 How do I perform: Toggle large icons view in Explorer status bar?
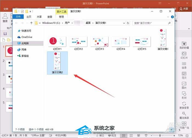click(x=171, y=129)
